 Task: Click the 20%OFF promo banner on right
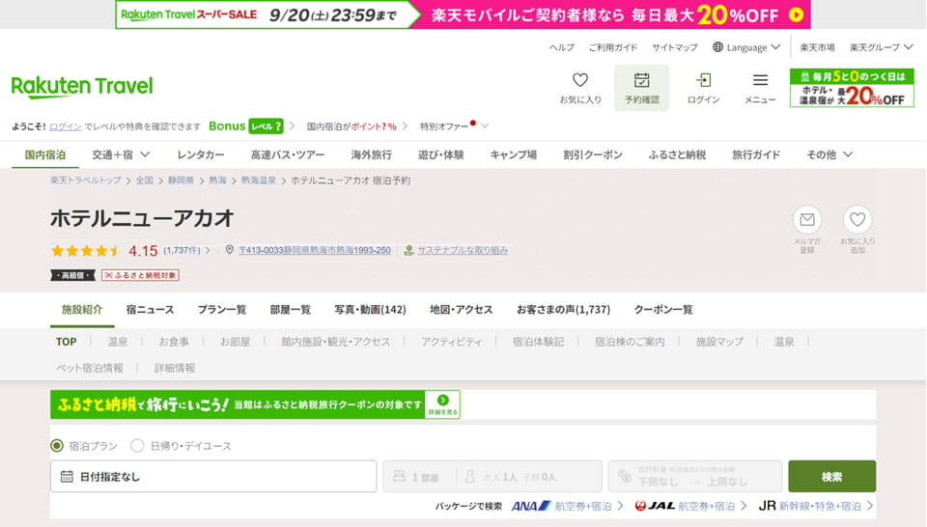point(852,88)
